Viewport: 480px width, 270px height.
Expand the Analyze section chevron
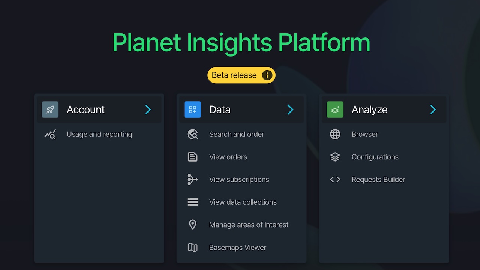[x=433, y=109]
